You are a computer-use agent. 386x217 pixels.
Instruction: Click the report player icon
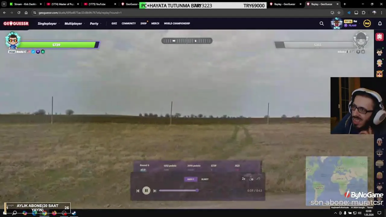[251, 179]
